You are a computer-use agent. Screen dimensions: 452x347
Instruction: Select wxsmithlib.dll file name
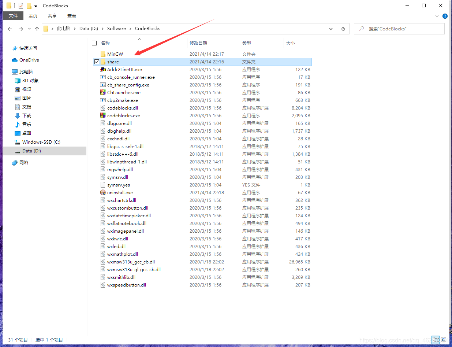pos(121,277)
